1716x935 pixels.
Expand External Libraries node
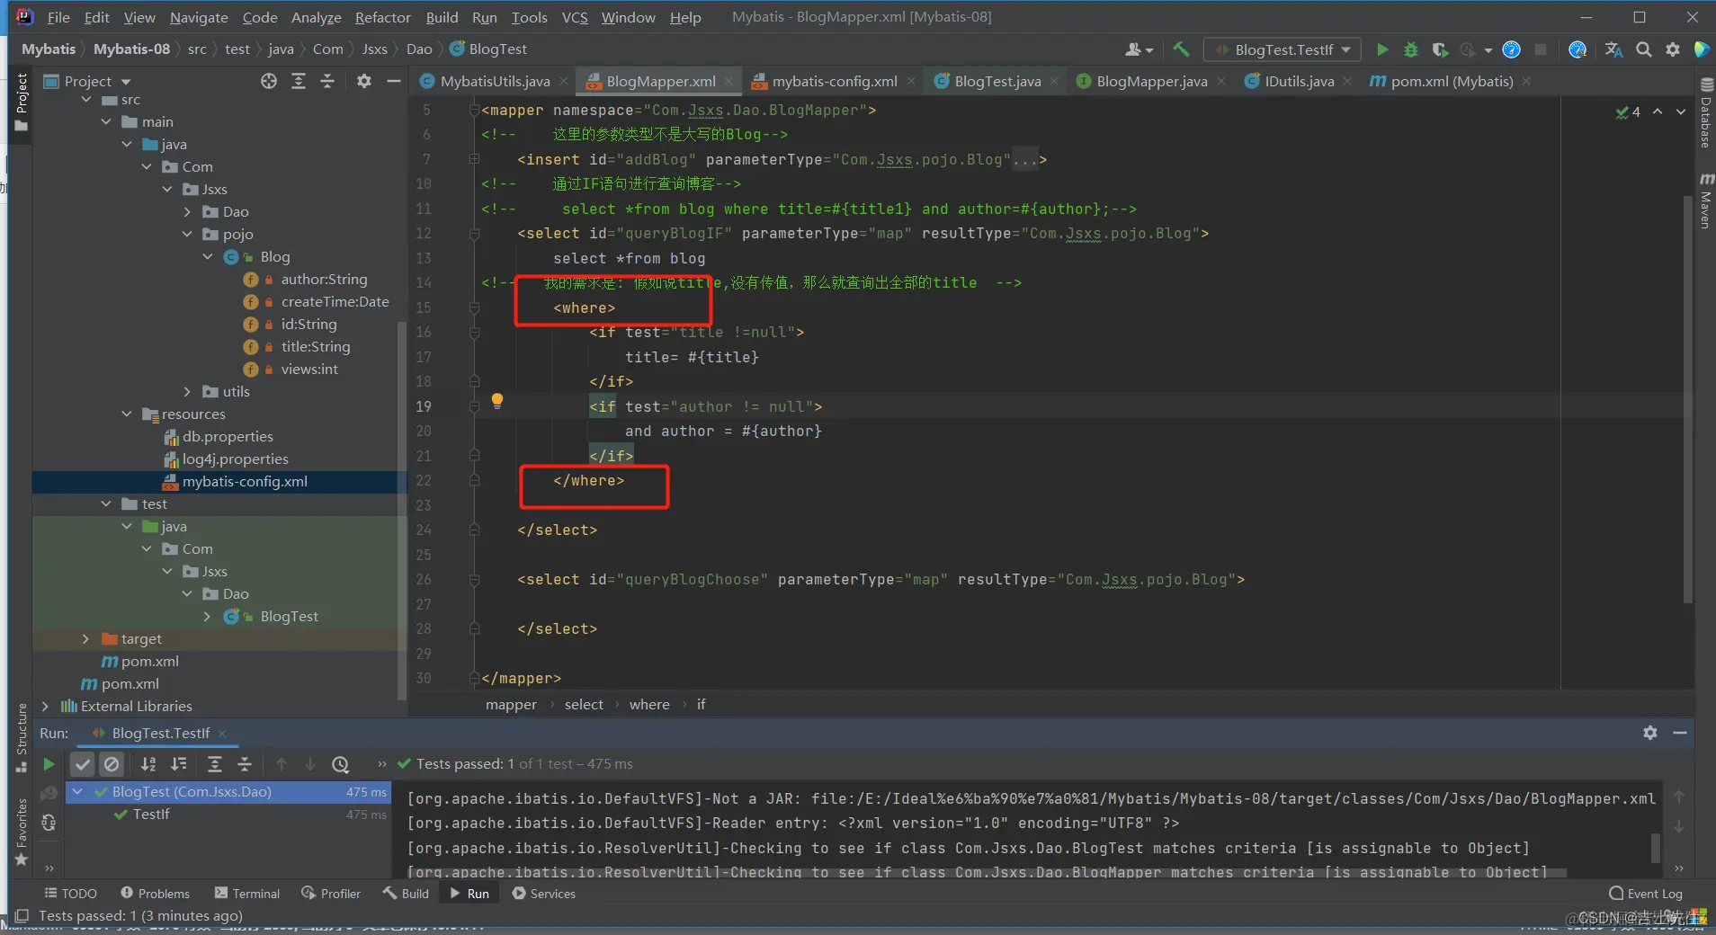(x=45, y=706)
